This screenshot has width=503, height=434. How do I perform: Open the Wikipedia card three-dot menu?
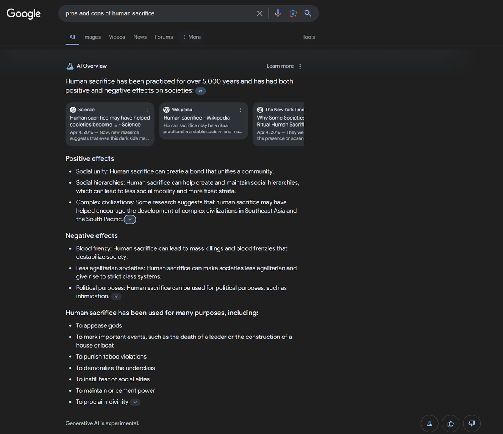tap(240, 110)
